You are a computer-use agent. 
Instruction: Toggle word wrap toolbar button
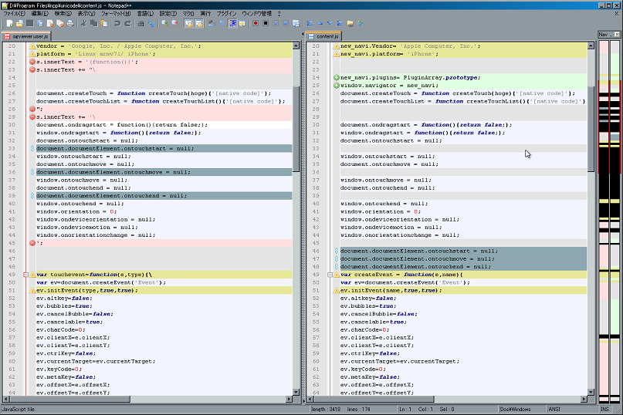(x=212, y=23)
